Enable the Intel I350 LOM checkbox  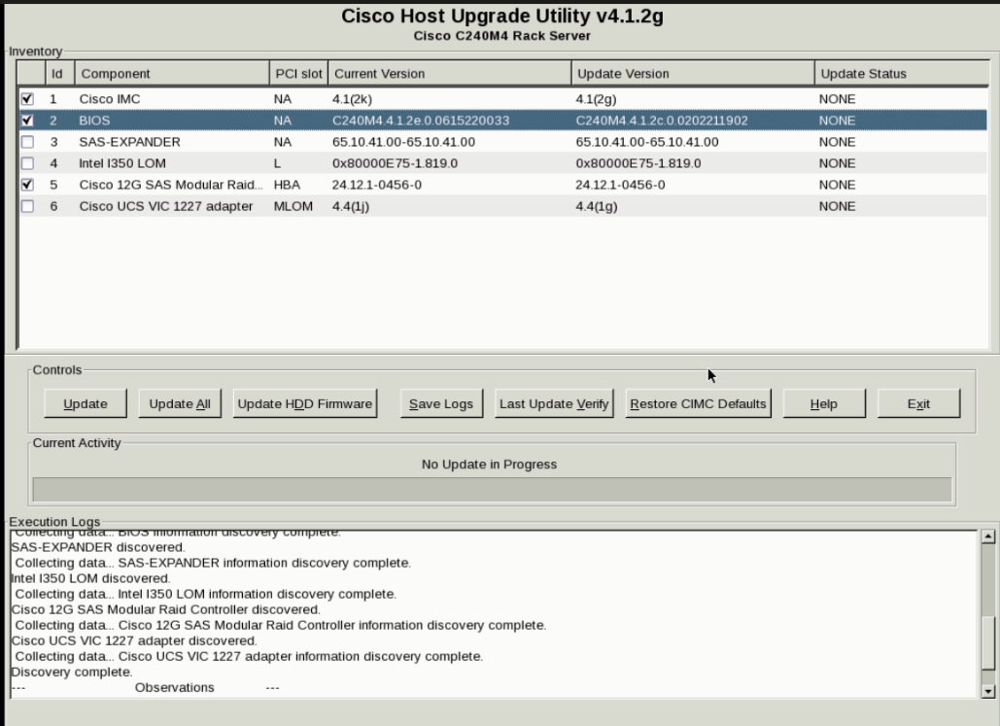pos(27,162)
